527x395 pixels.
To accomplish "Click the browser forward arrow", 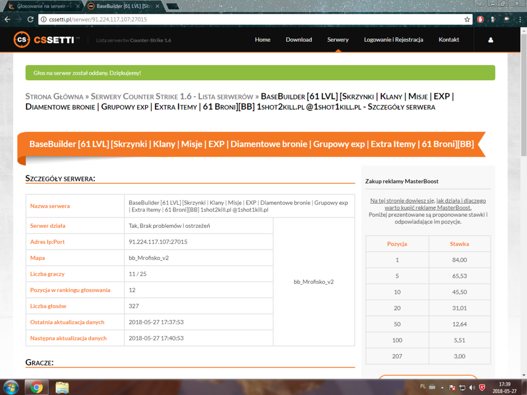I will tap(19, 20).
